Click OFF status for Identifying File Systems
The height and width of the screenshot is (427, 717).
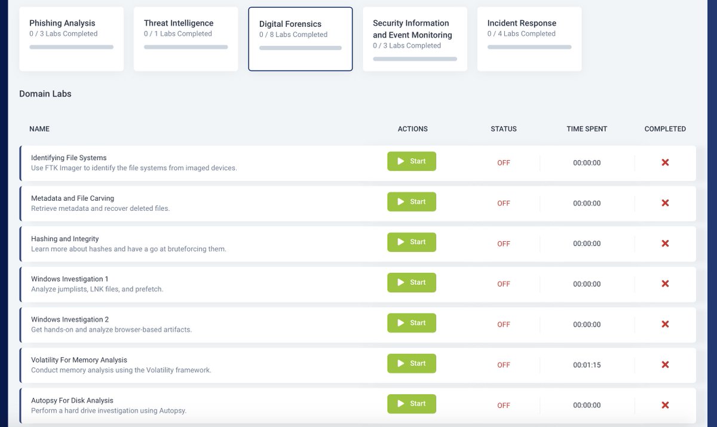pyautogui.click(x=504, y=163)
